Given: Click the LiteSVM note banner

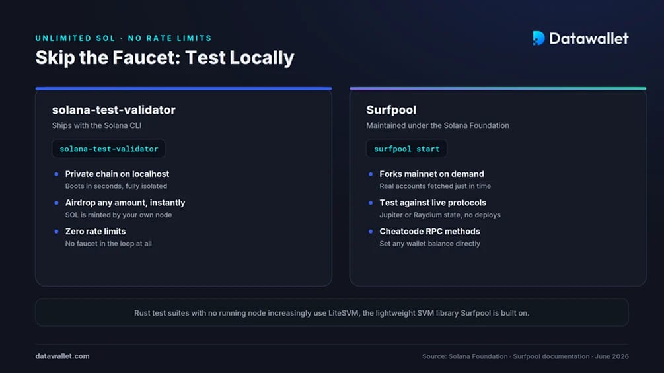Looking at the screenshot, I should 332,312.
